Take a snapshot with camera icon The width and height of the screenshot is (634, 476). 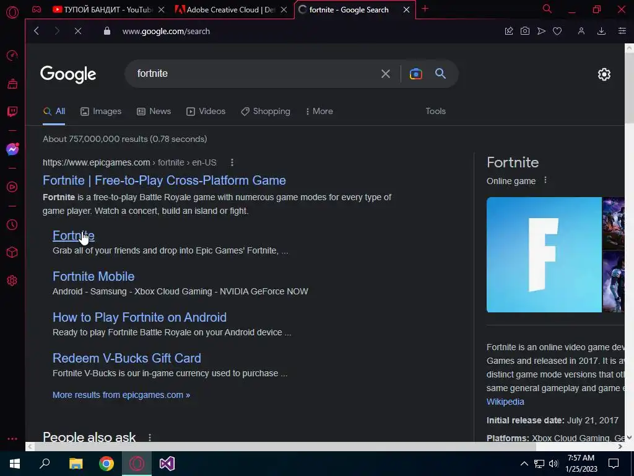(525, 31)
